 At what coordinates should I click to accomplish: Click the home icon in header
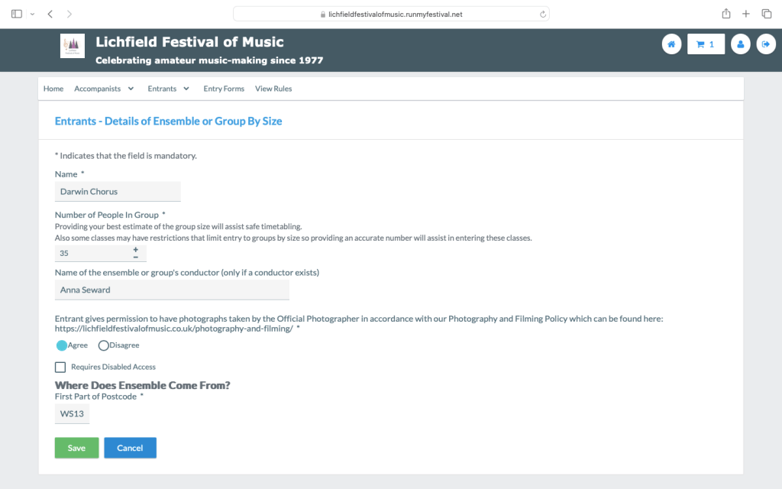pyautogui.click(x=671, y=44)
